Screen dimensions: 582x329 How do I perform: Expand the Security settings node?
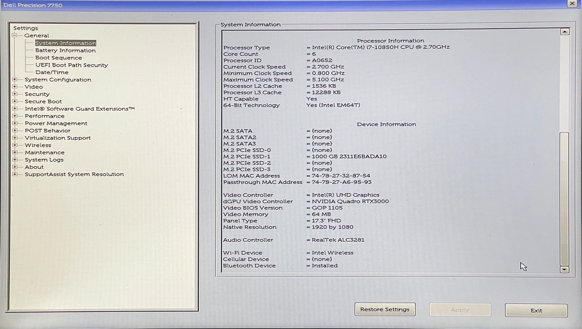[15, 94]
